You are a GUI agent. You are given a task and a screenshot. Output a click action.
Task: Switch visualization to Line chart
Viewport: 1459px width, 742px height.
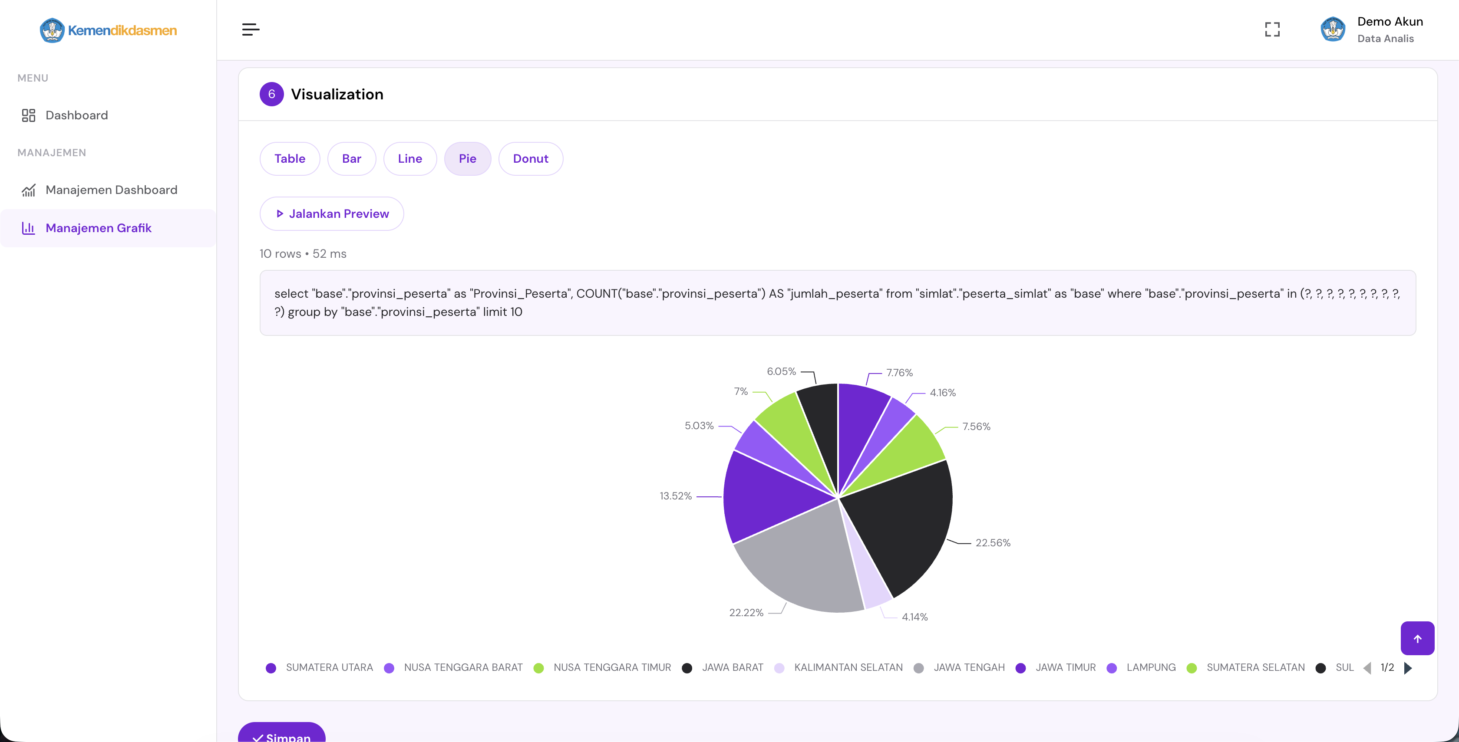[409, 159]
